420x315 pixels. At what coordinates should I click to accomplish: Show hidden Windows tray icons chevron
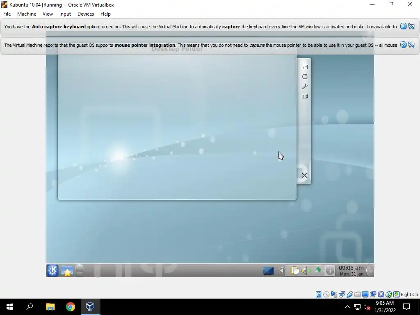point(347,307)
